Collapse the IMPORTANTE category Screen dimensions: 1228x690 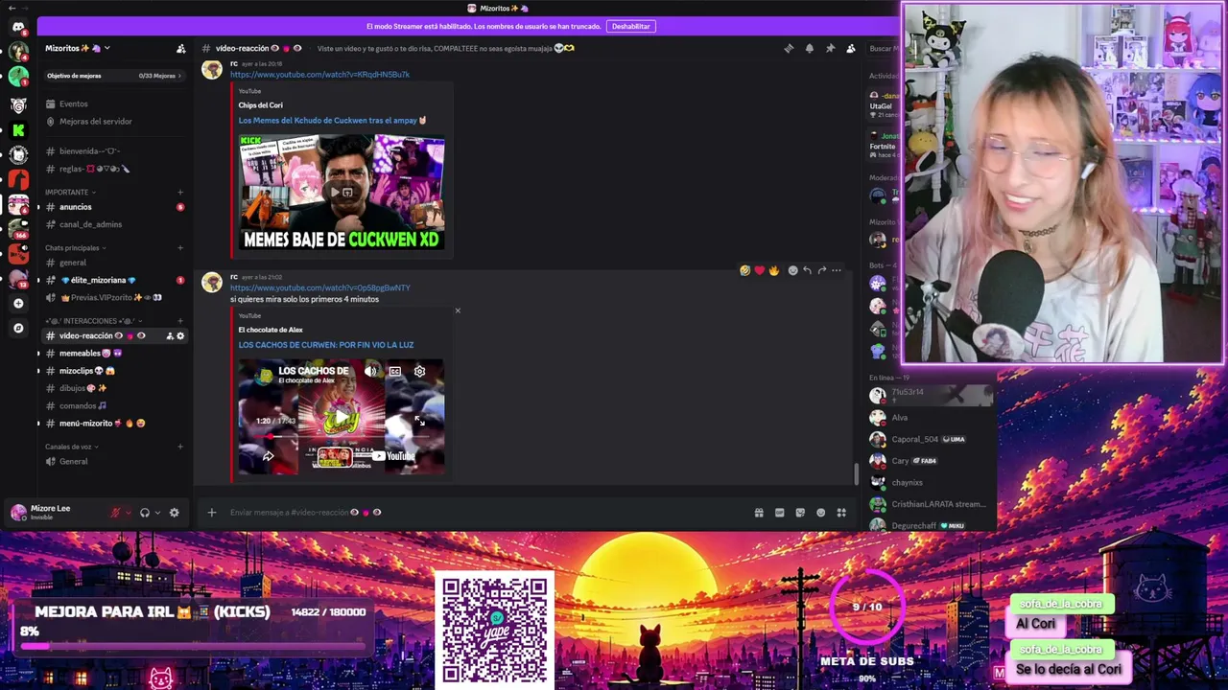(70, 192)
